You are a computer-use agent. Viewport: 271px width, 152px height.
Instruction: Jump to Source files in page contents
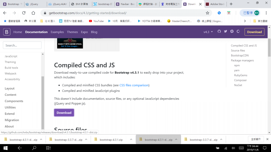[238, 50]
